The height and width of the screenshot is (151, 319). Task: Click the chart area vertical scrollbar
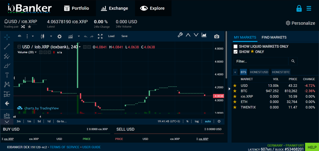[x=226, y=55]
